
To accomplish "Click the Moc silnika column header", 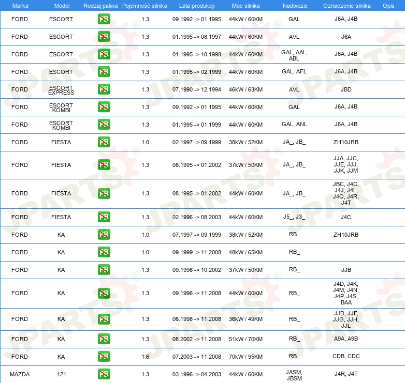I will pyautogui.click(x=246, y=6).
